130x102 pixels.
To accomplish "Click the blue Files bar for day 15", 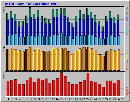I will pos(61,23).
